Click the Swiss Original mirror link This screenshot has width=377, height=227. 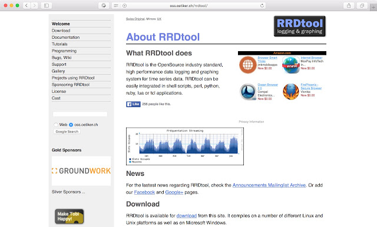[135, 19]
